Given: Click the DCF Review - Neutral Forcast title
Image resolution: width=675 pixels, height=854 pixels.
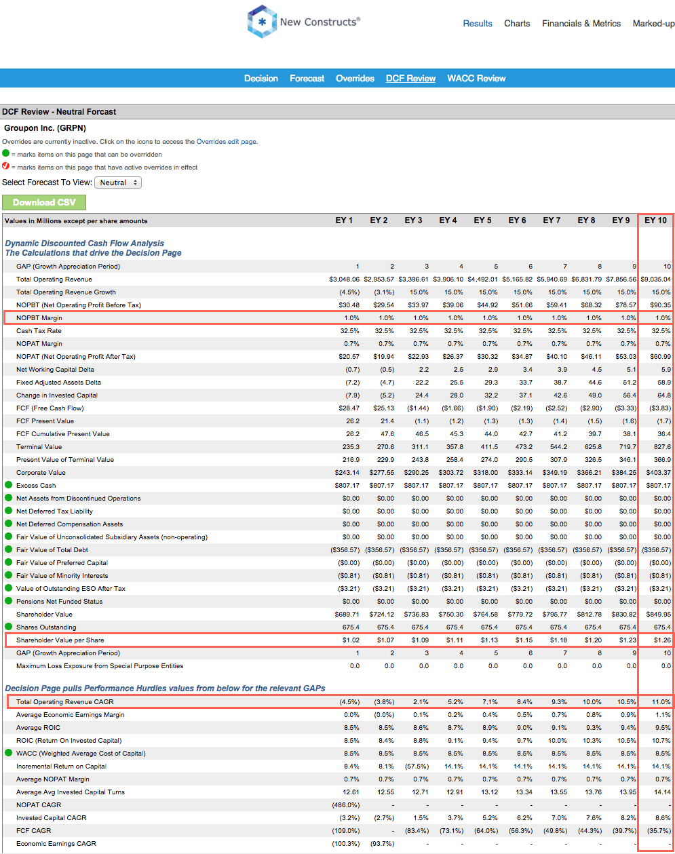Looking at the screenshot, I should [59, 112].
